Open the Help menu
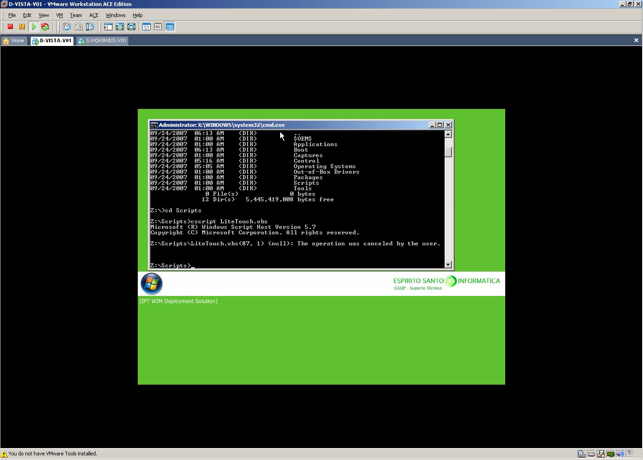The height and width of the screenshot is (460, 643). tap(137, 15)
